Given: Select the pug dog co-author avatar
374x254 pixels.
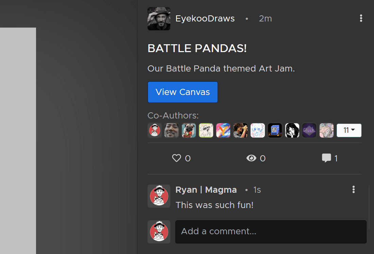Looking at the screenshot, I should 189,130.
